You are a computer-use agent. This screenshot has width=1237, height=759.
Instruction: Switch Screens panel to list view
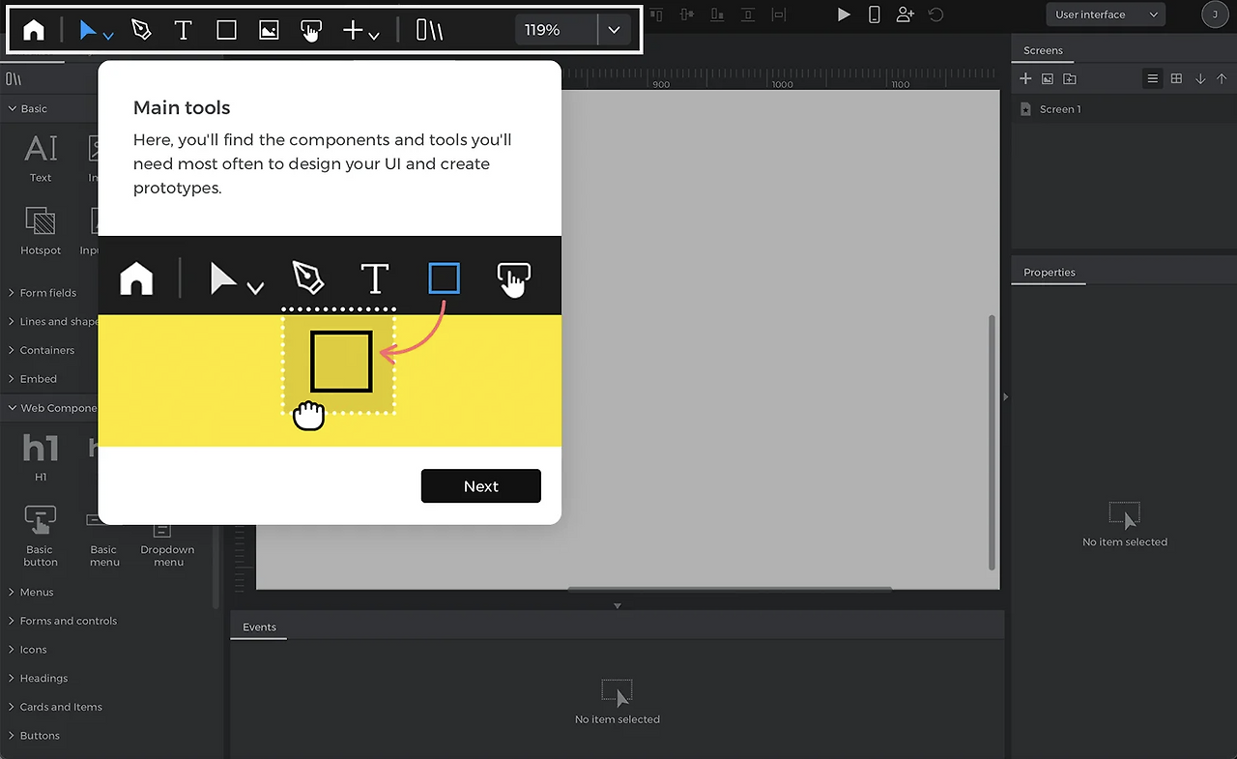(x=1152, y=79)
